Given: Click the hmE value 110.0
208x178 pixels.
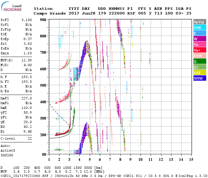Looking at the screenshot, I should pyautogui.click(x=26, y=108).
